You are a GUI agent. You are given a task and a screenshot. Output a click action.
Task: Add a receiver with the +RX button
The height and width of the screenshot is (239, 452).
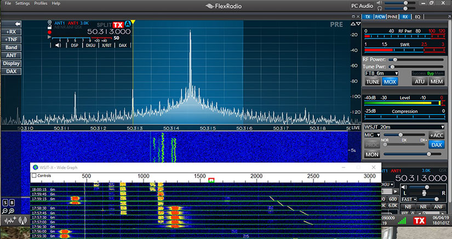click(12, 32)
